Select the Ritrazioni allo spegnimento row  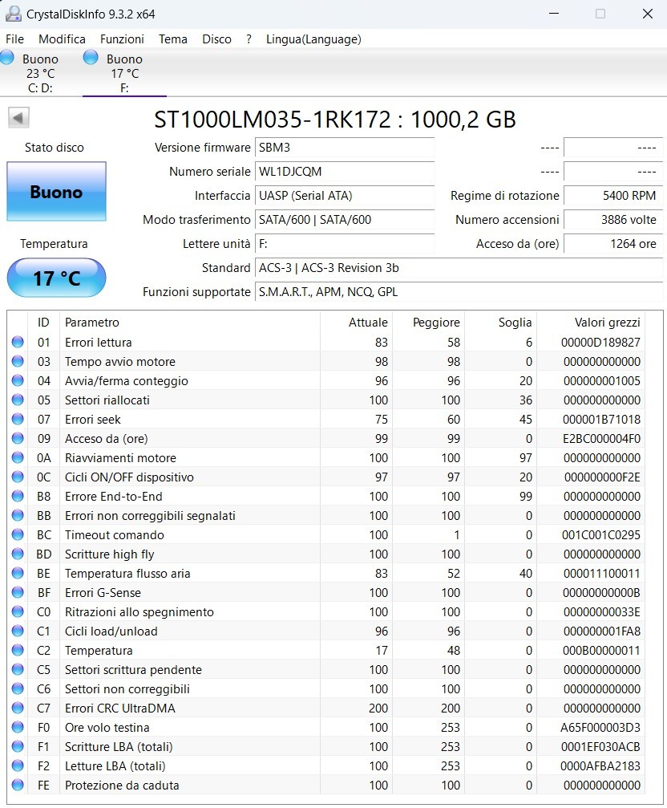point(325,611)
